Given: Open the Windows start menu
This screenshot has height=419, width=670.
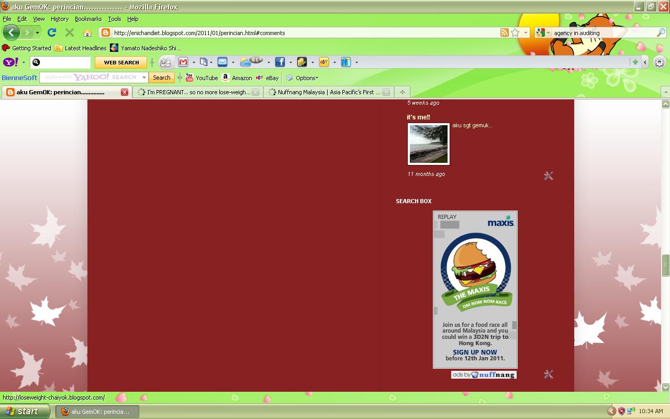Looking at the screenshot, I should 25,411.
